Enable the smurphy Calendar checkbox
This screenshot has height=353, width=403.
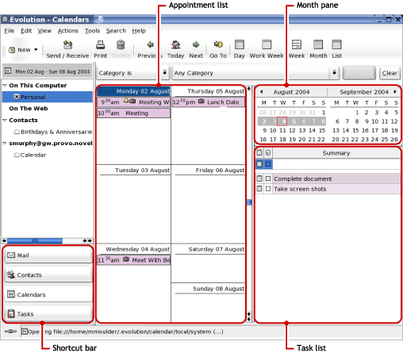tap(17, 155)
